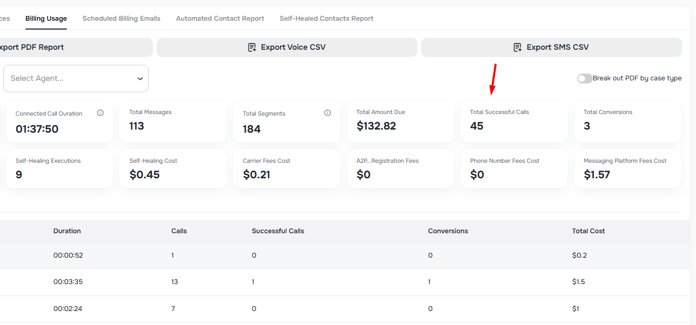Viewport: 696px width, 325px height.
Task: Click the Conversions column header
Action: tap(448, 231)
